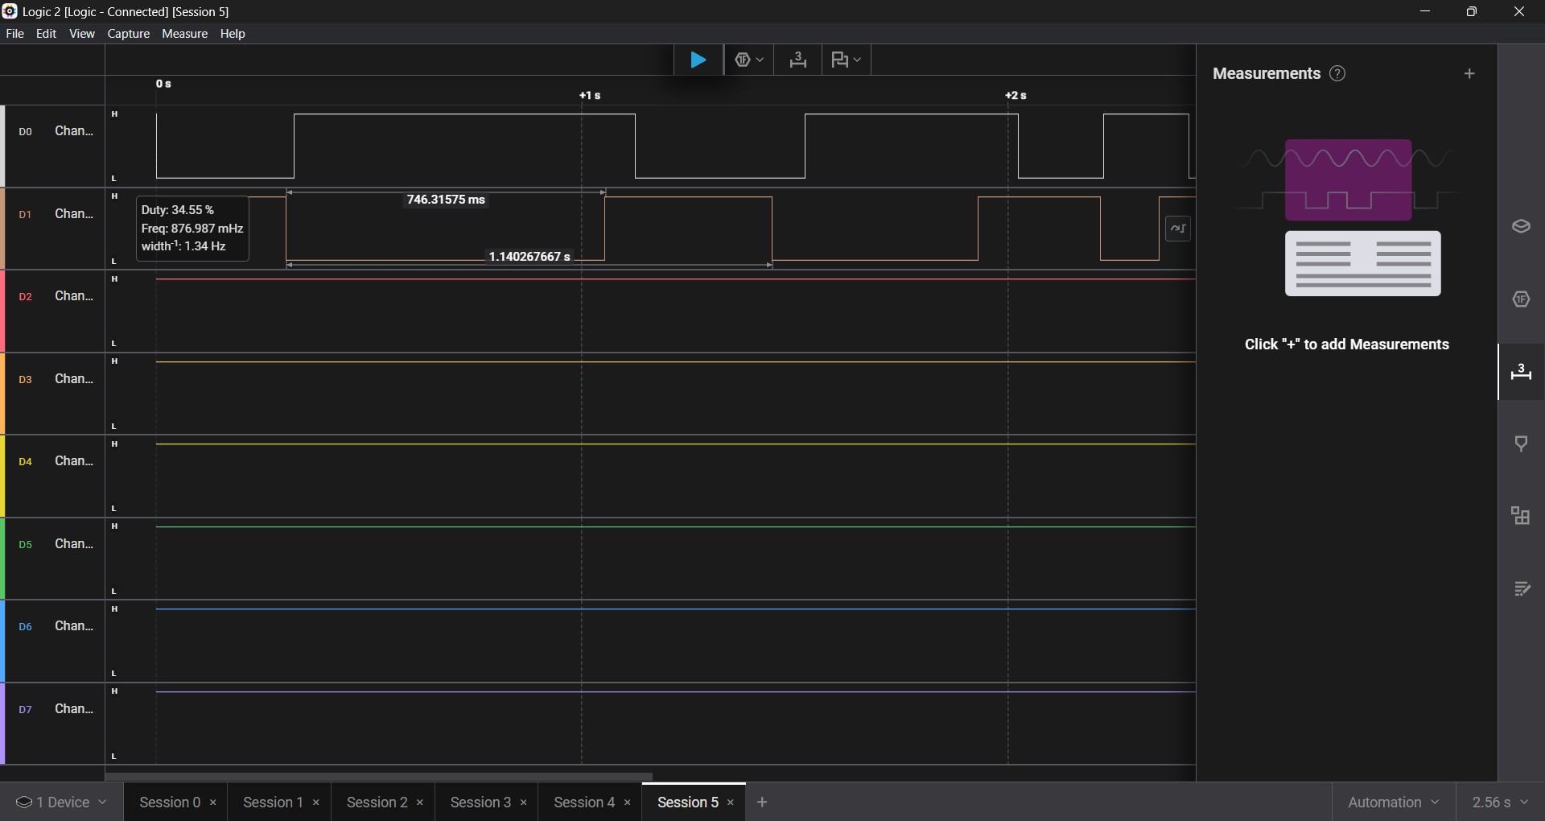1545x821 pixels.
Task: Switch to Session 1 tab
Action: click(x=273, y=802)
